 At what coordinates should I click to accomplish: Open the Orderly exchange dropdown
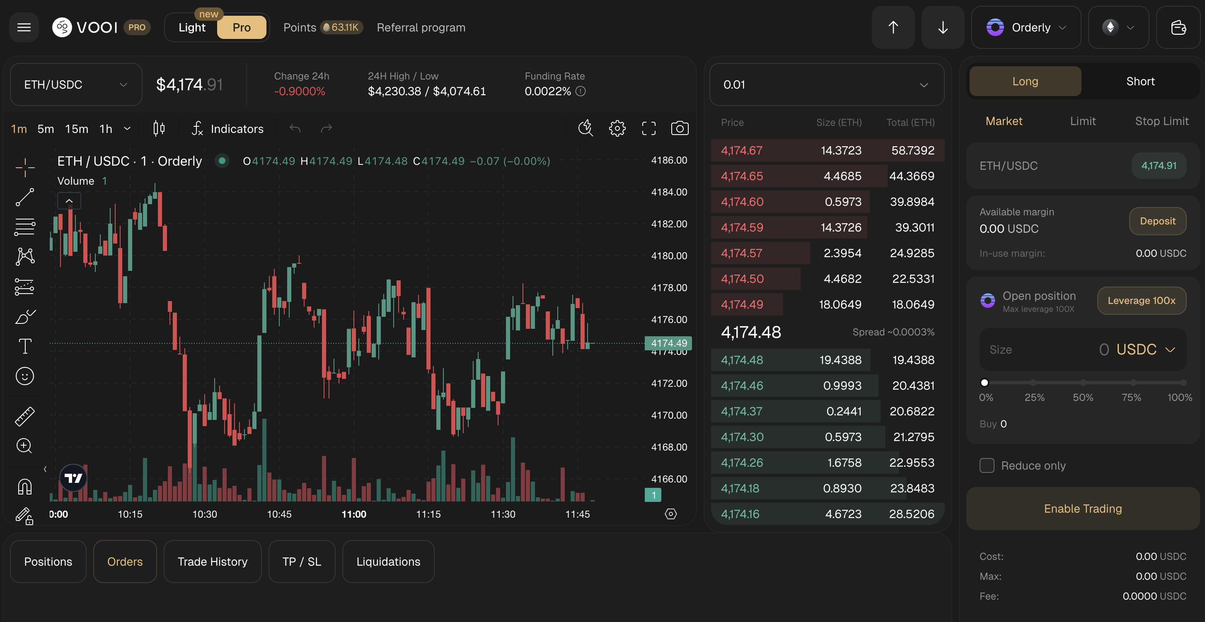[x=1026, y=28]
